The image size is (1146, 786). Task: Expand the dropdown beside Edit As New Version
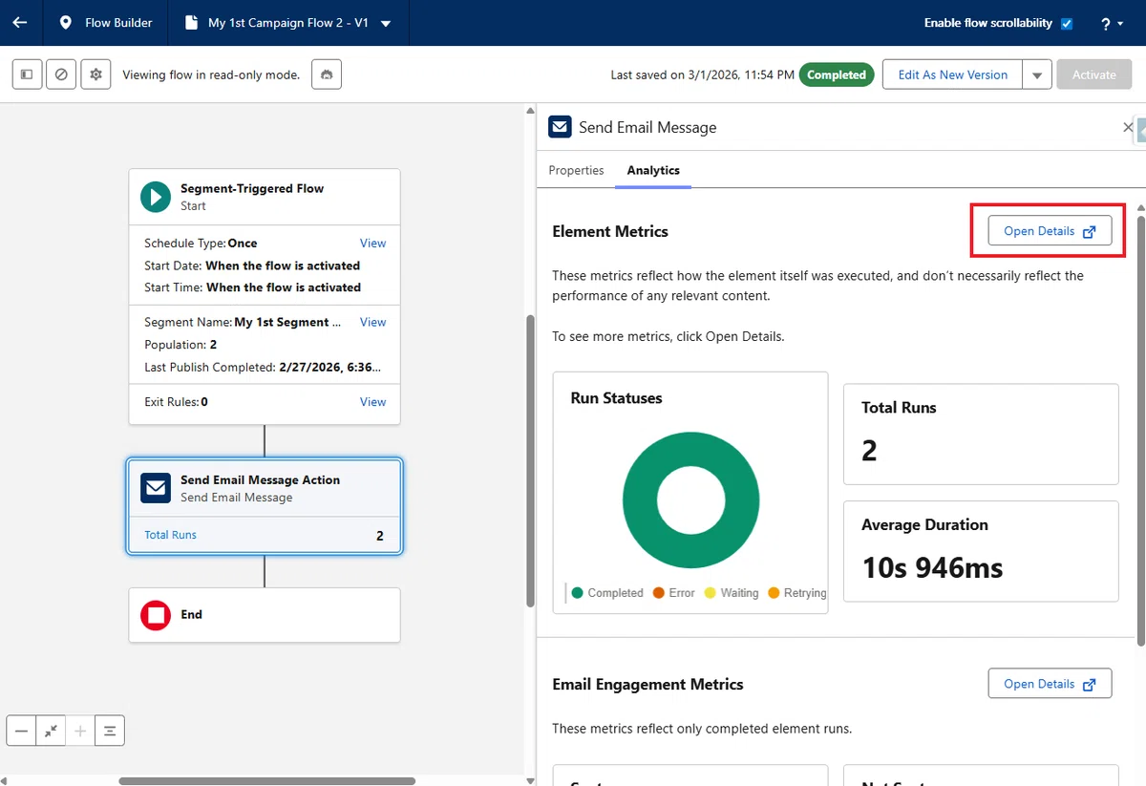coord(1037,74)
